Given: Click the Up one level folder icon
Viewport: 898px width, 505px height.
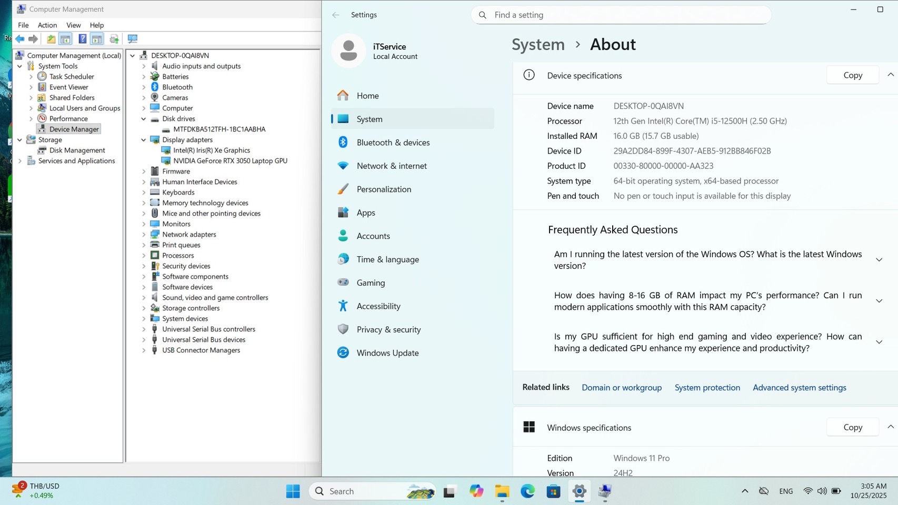Looking at the screenshot, I should click(51, 39).
